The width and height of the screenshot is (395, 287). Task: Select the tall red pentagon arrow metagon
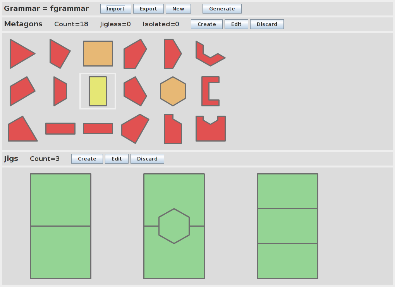click(x=172, y=54)
